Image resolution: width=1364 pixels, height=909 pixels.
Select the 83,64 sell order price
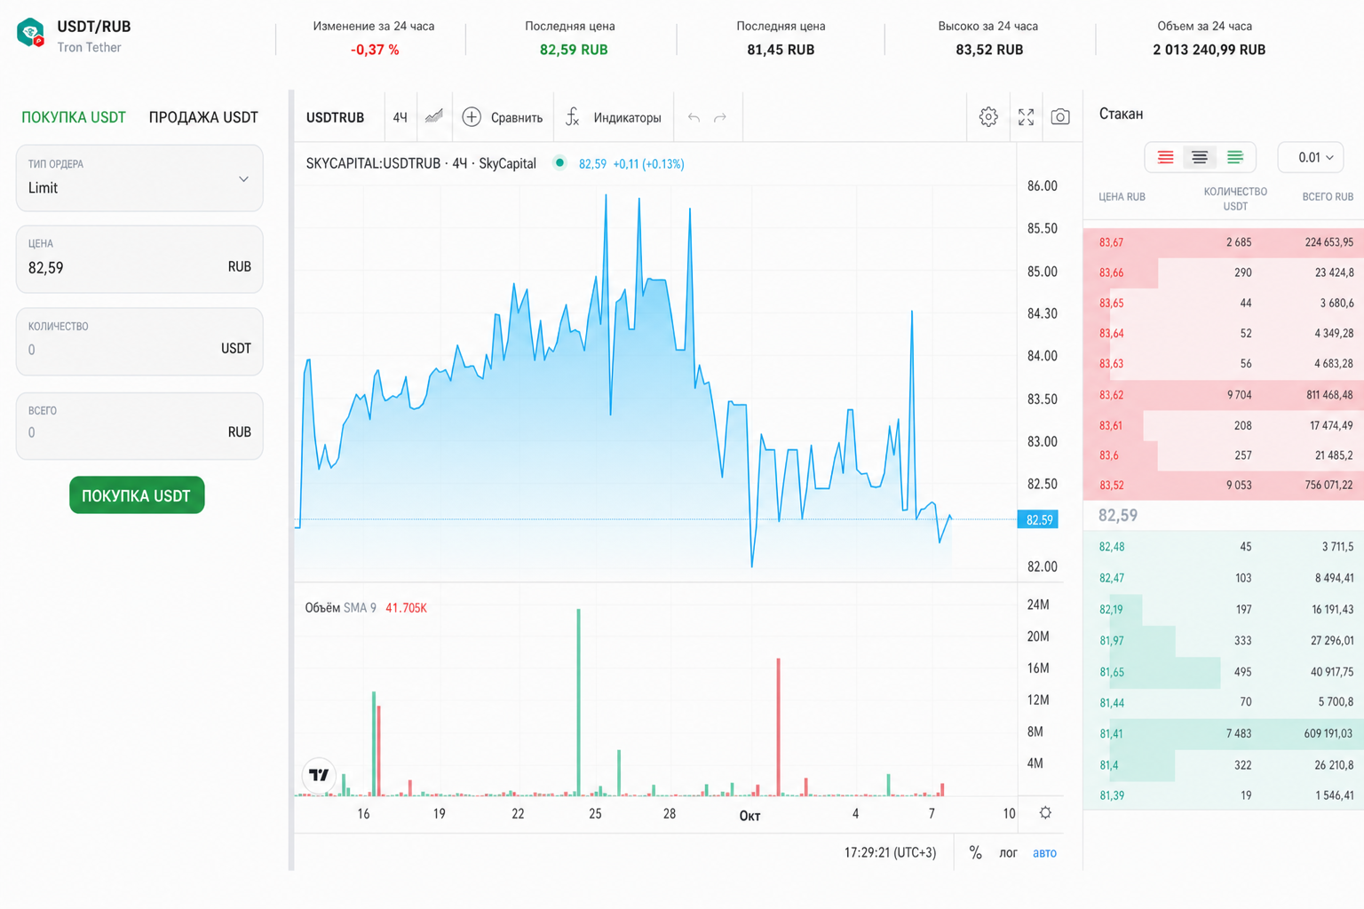coord(1111,333)
